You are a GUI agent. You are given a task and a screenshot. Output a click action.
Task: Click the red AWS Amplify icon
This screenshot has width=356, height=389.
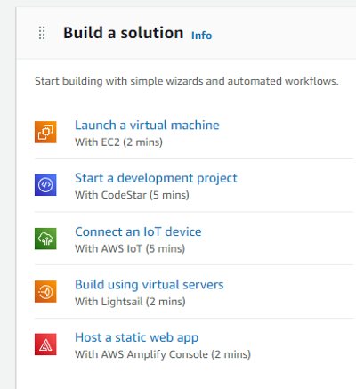[45, 344]
